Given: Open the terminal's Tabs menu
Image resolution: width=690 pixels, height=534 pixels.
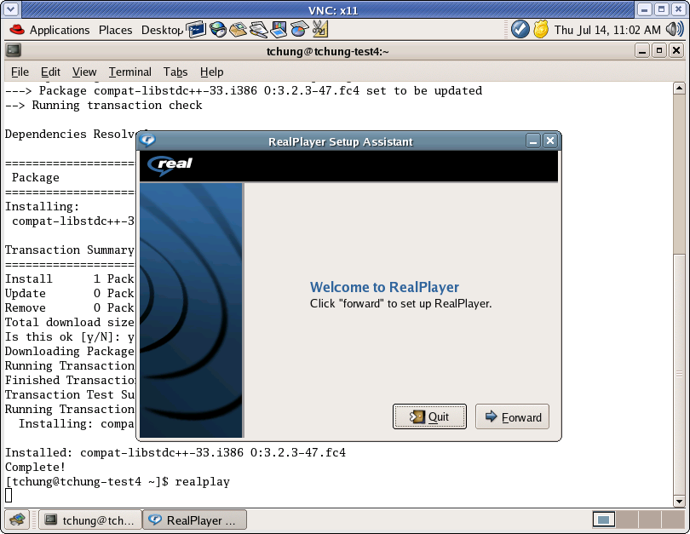Looking at the screenshot, I should [x=175, y=72].
